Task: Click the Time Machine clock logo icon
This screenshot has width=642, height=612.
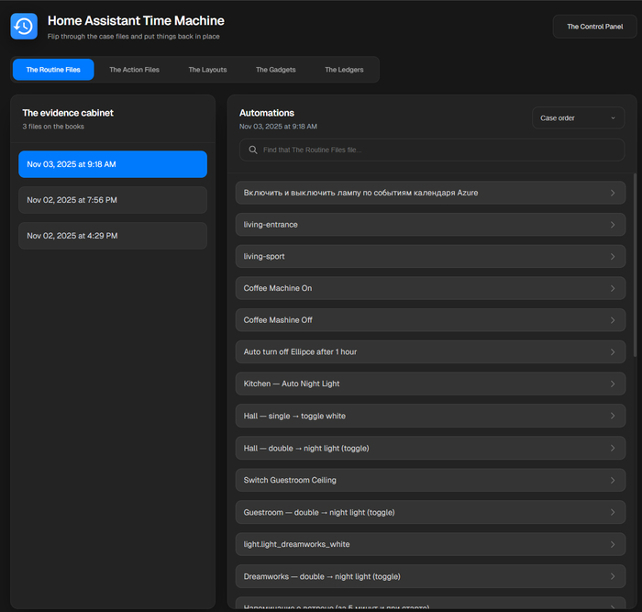Action: coord(24,27)
